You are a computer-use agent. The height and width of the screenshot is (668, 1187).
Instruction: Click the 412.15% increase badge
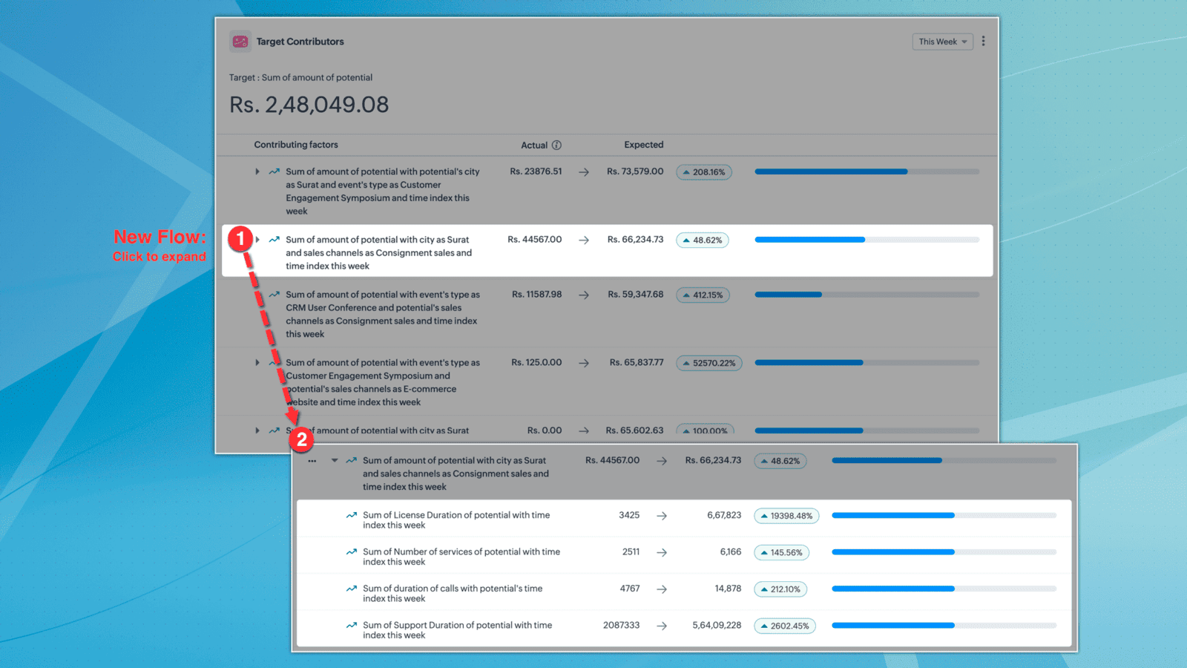[x=703, y=295]
